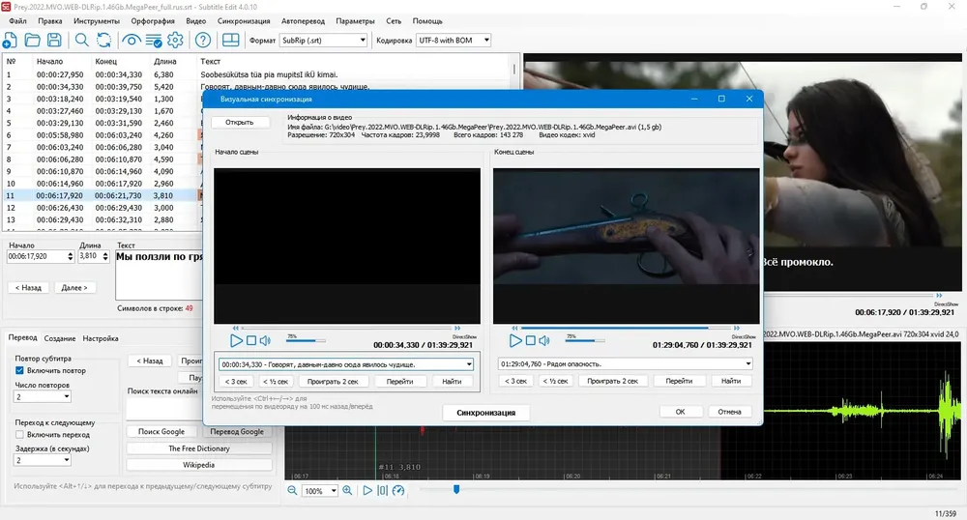Click the New subtitle file icon
The width and height of the screenshot is (967, 520).
(10, 41)
